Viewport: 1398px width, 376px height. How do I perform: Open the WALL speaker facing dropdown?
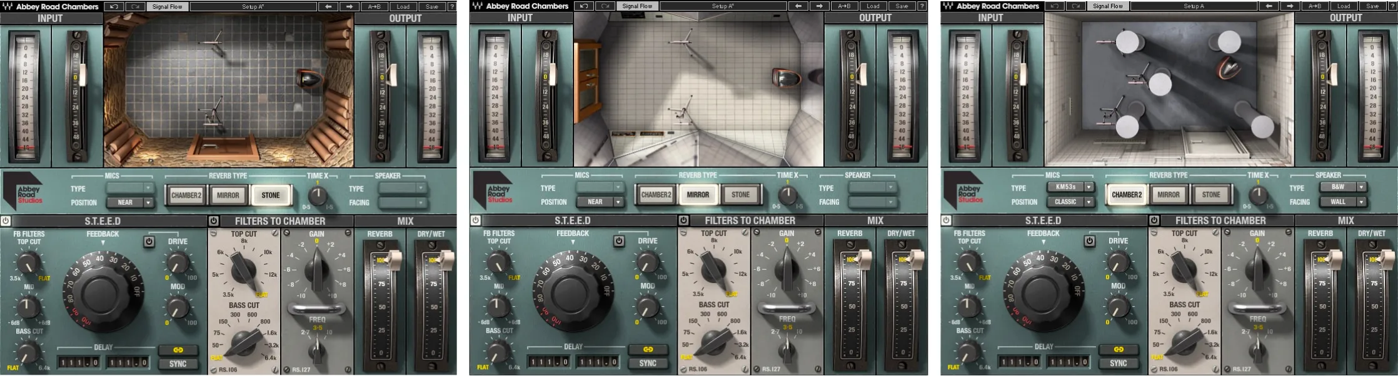click(x=1343, y=202)
